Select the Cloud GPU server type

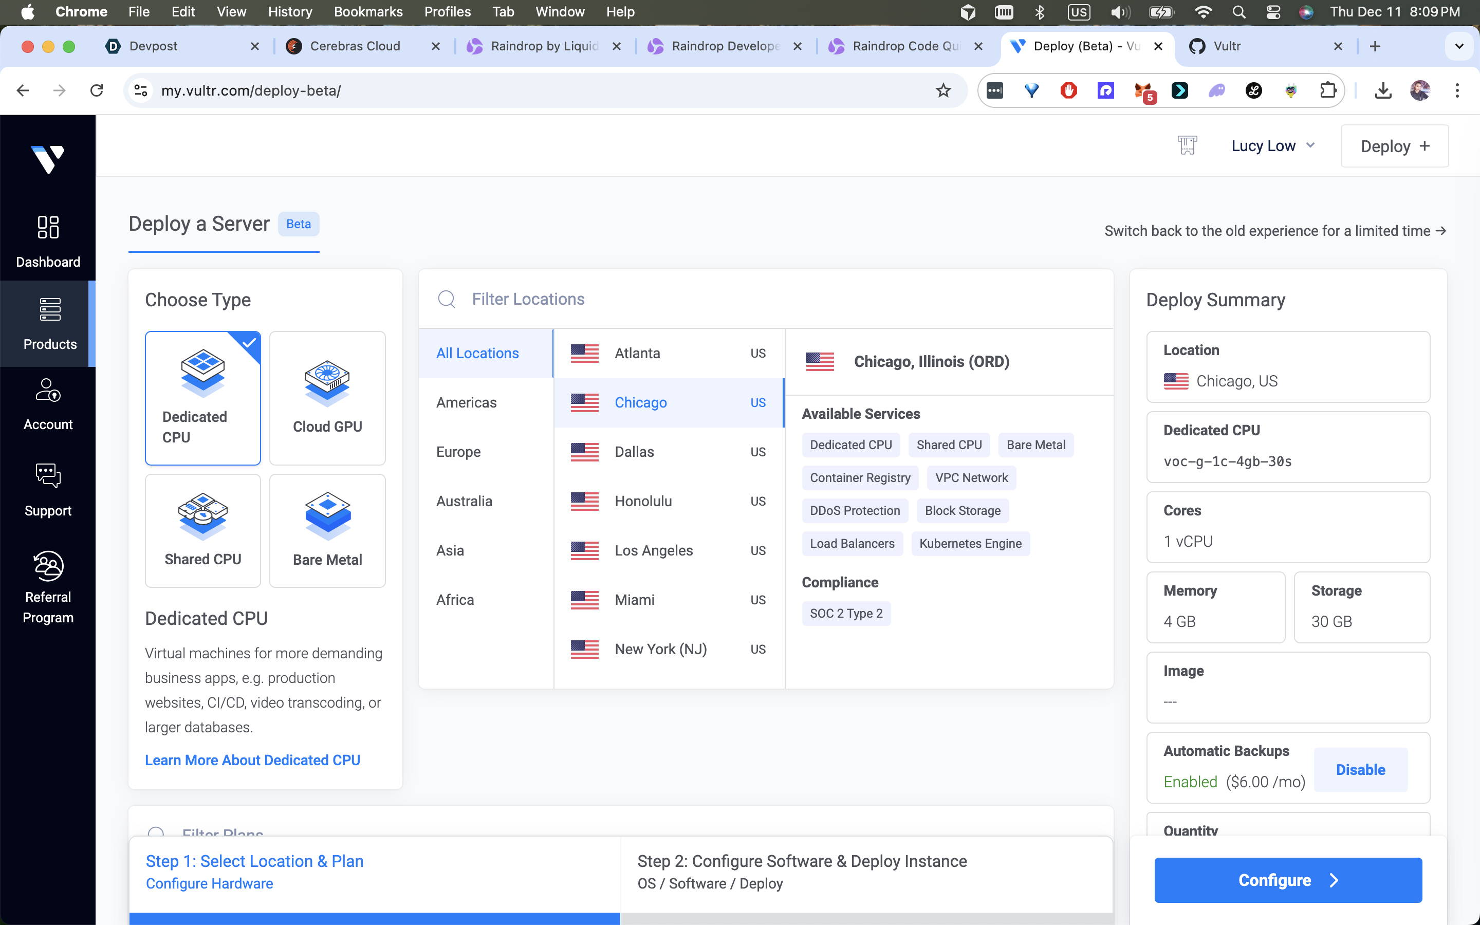[x=327, y=398]
